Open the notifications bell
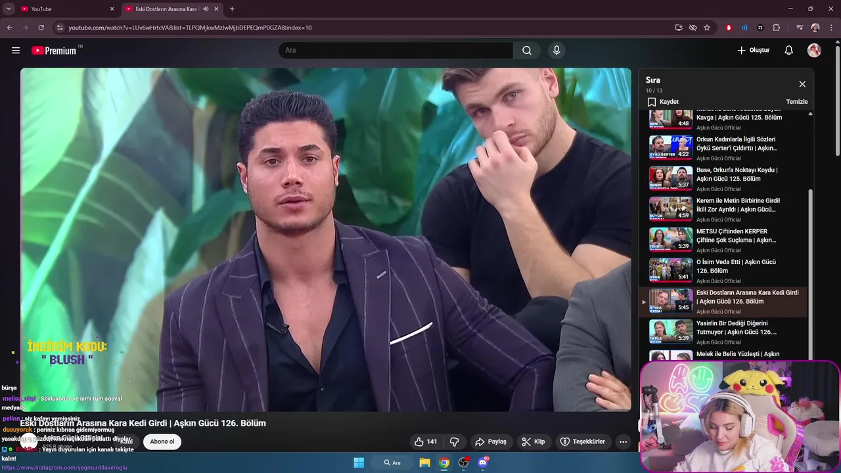 [789, 51]
